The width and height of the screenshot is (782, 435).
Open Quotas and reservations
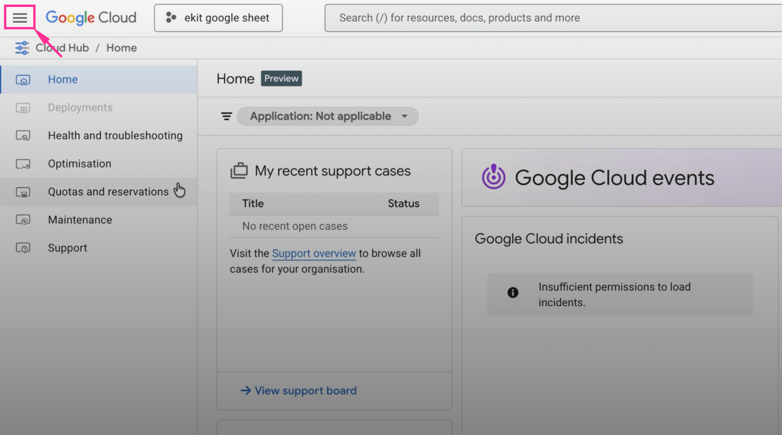(x=99, y=192)
